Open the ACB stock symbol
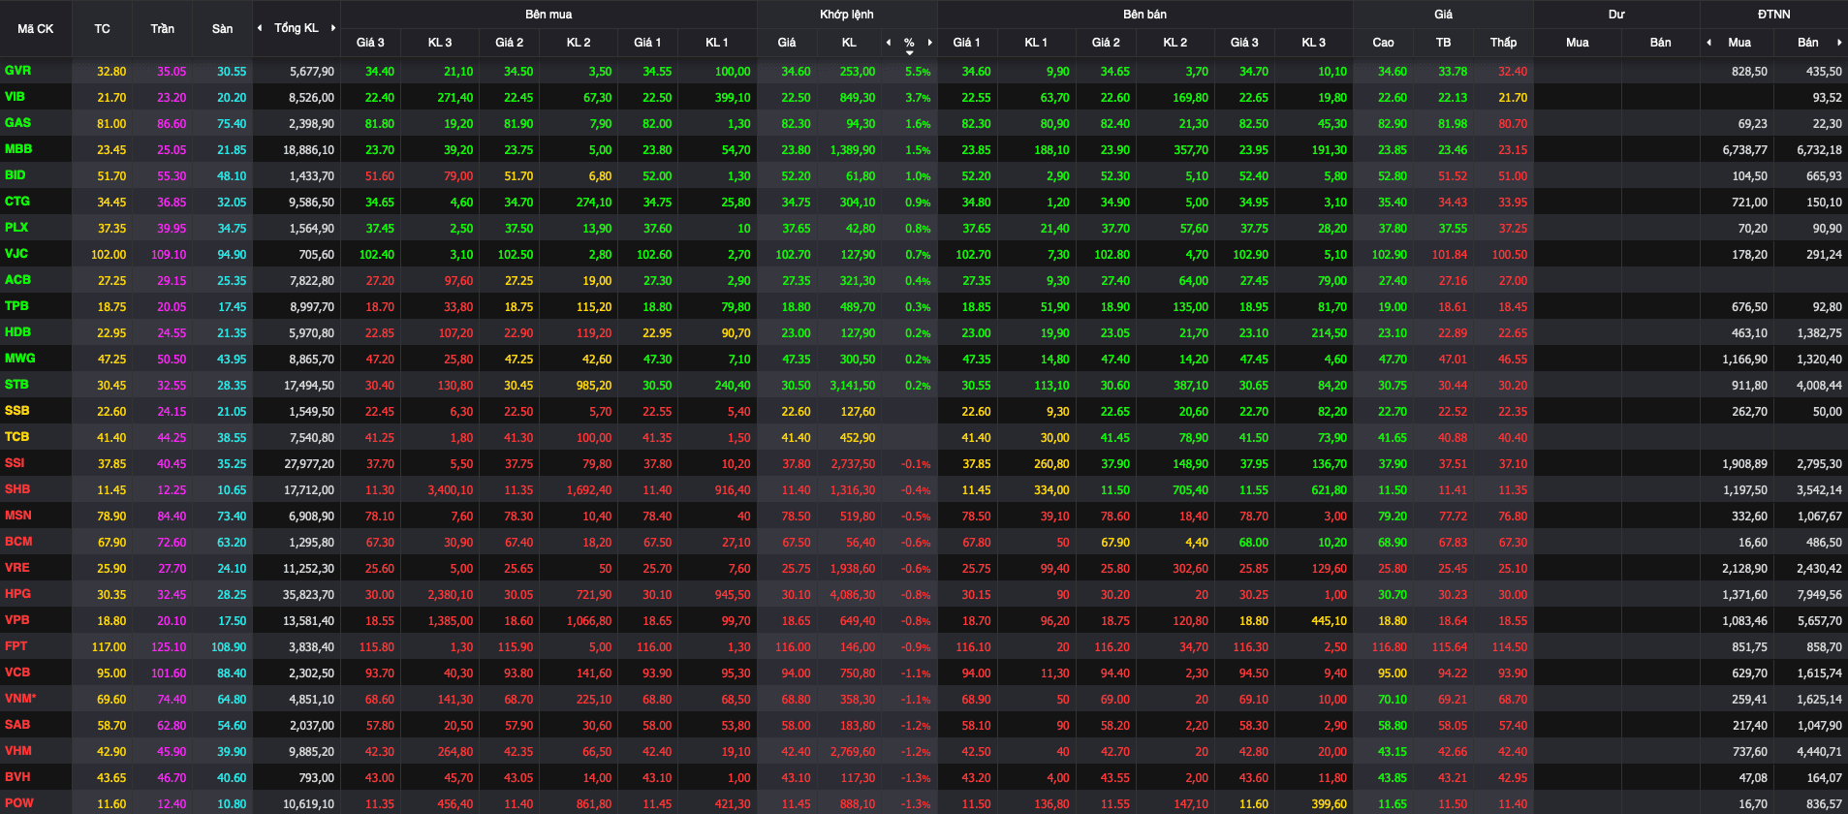Image resolution: width=1848 pixels, height=814 pixels. (17, 280)
